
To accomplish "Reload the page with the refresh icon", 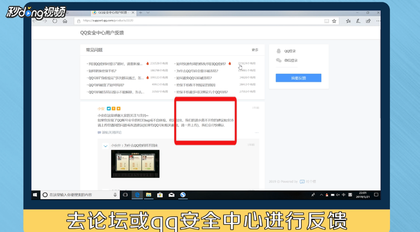I will point(55,21).
